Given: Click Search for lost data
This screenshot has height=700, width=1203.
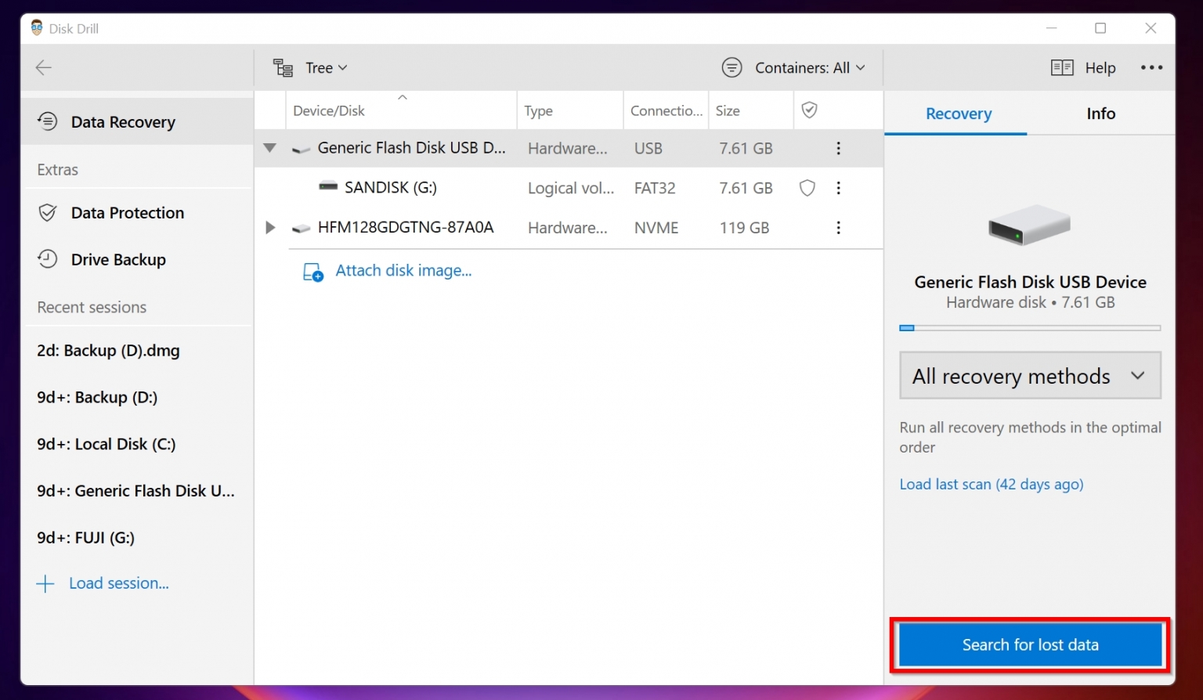Looking at the screenshot, I should click(1029, 644).
